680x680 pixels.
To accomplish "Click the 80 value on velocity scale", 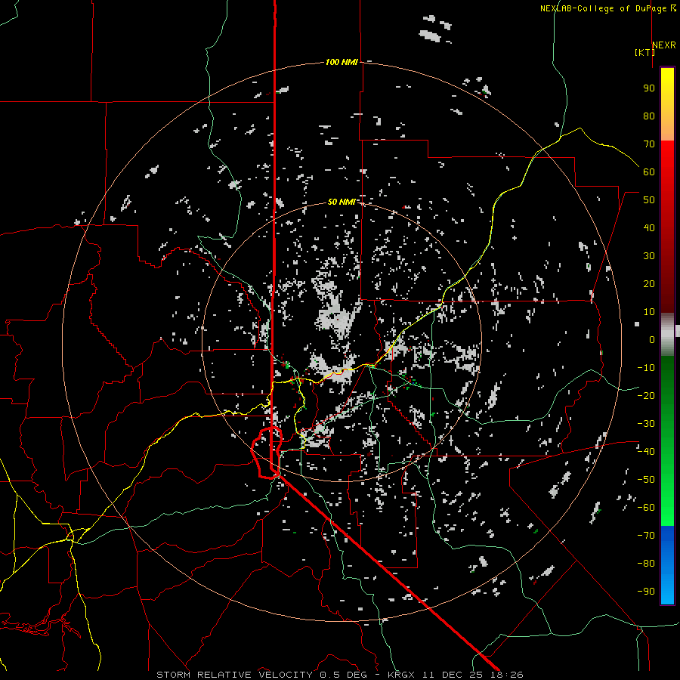I will pos(649,116).
